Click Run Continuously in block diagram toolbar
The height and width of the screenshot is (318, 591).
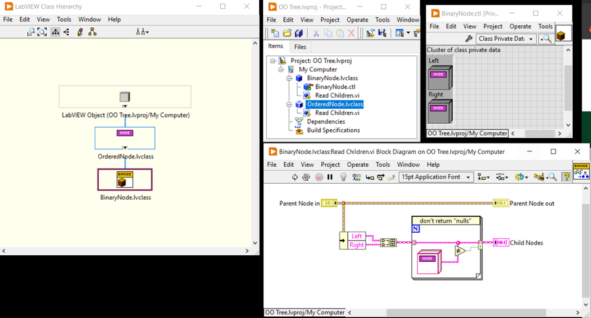coord(306,177)
